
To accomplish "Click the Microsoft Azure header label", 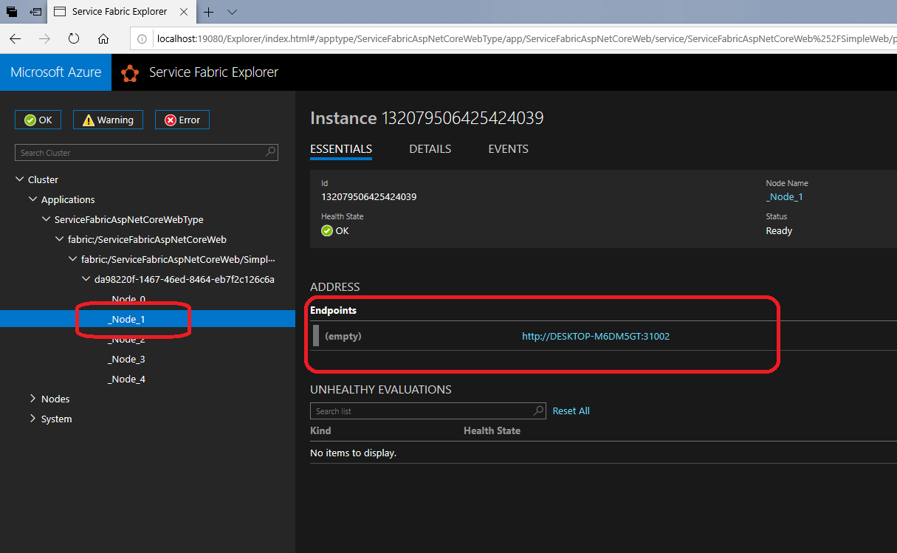I will [56, 72].
